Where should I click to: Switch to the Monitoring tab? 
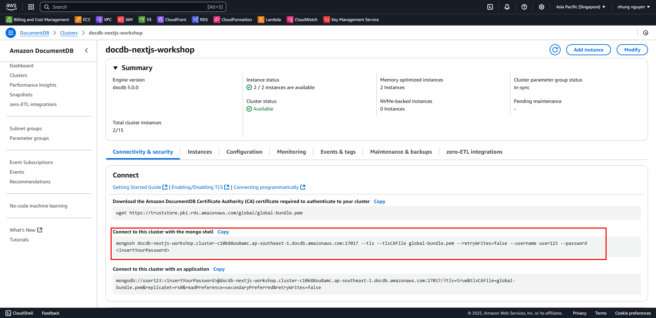tap(291, 152)
